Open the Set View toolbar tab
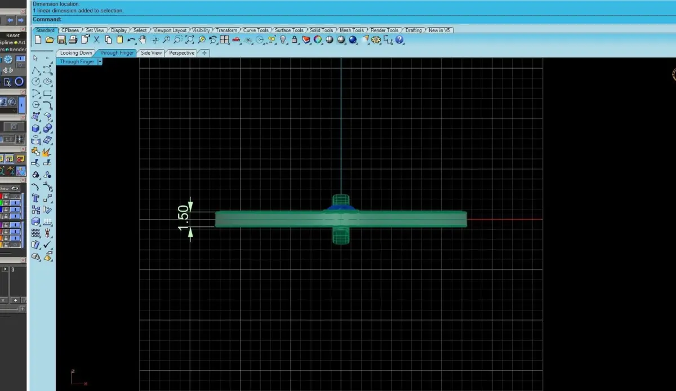 [x=95, y=30]
